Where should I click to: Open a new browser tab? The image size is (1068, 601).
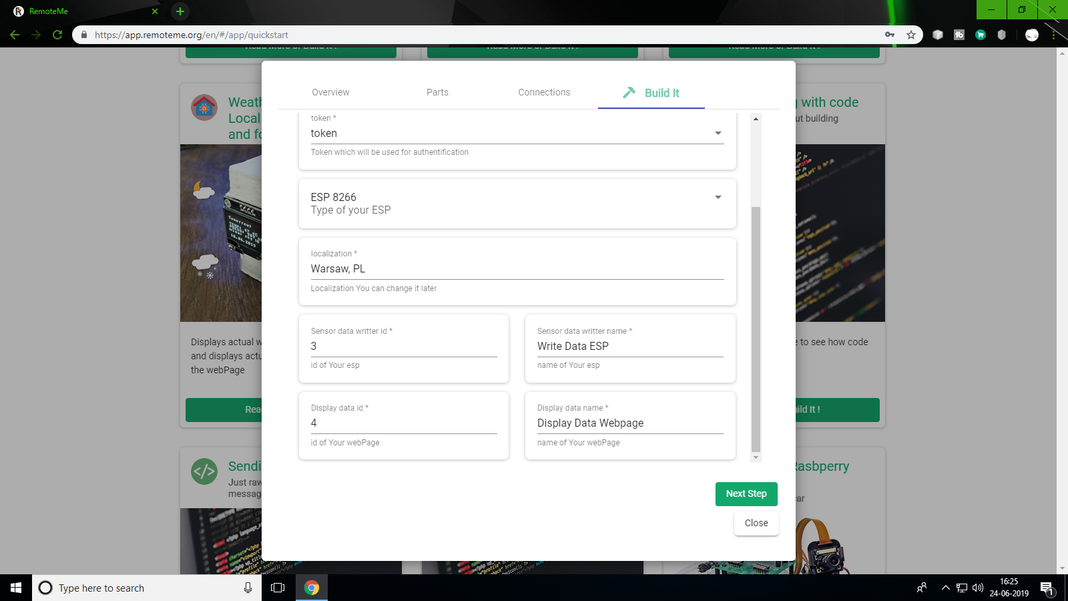(x=180, y=11)
